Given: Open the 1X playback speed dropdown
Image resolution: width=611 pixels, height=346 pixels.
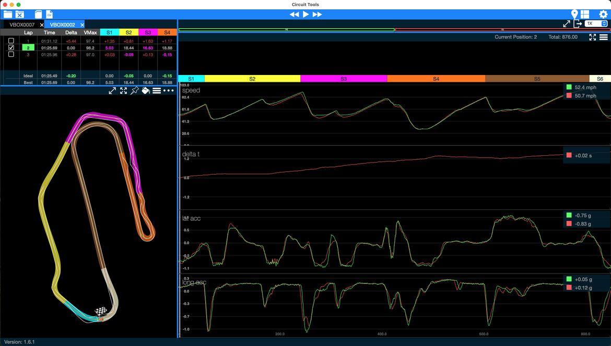Looking at the screenshot, I should click(596, 23).
